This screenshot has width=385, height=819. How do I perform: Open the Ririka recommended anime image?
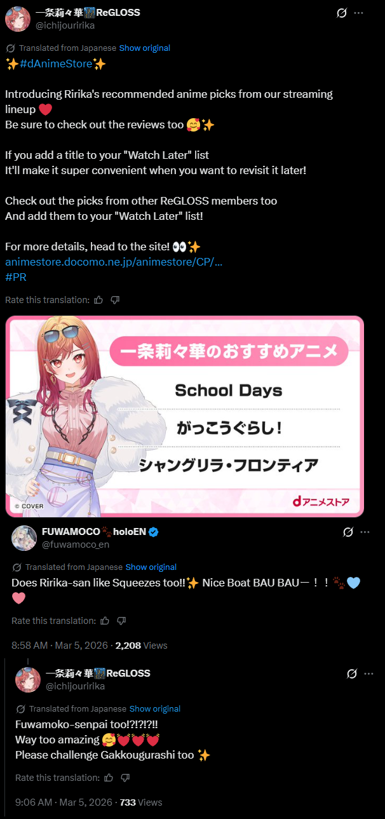point(185,416)
